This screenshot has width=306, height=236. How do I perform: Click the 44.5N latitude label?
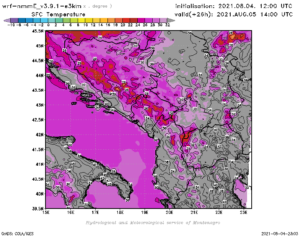[x=37, y=61]
